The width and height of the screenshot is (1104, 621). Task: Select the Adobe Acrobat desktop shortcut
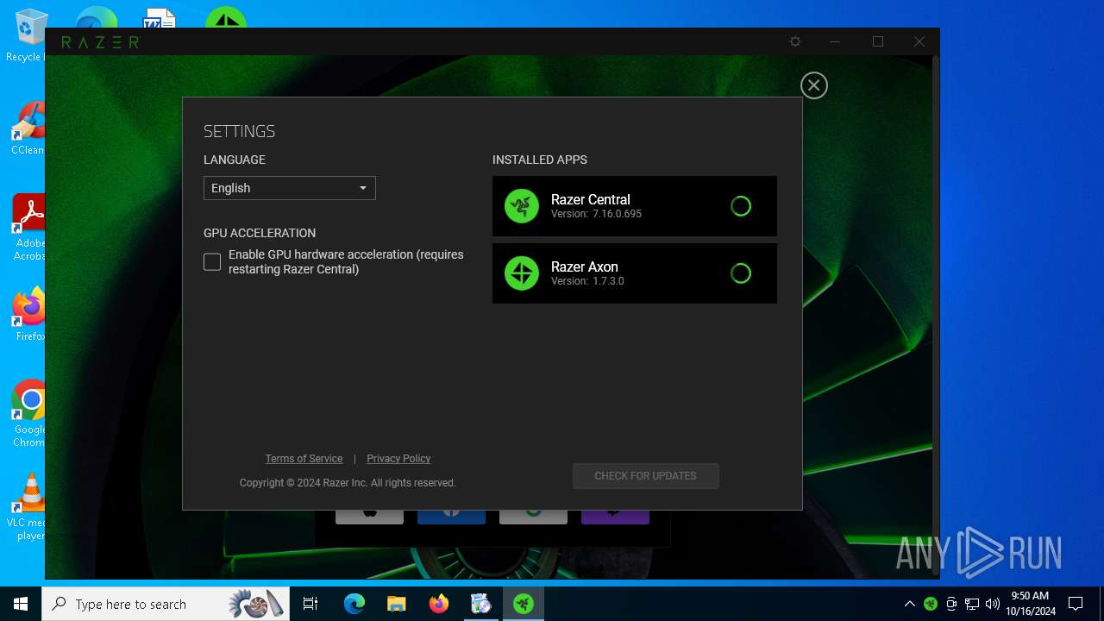[28, 228]
